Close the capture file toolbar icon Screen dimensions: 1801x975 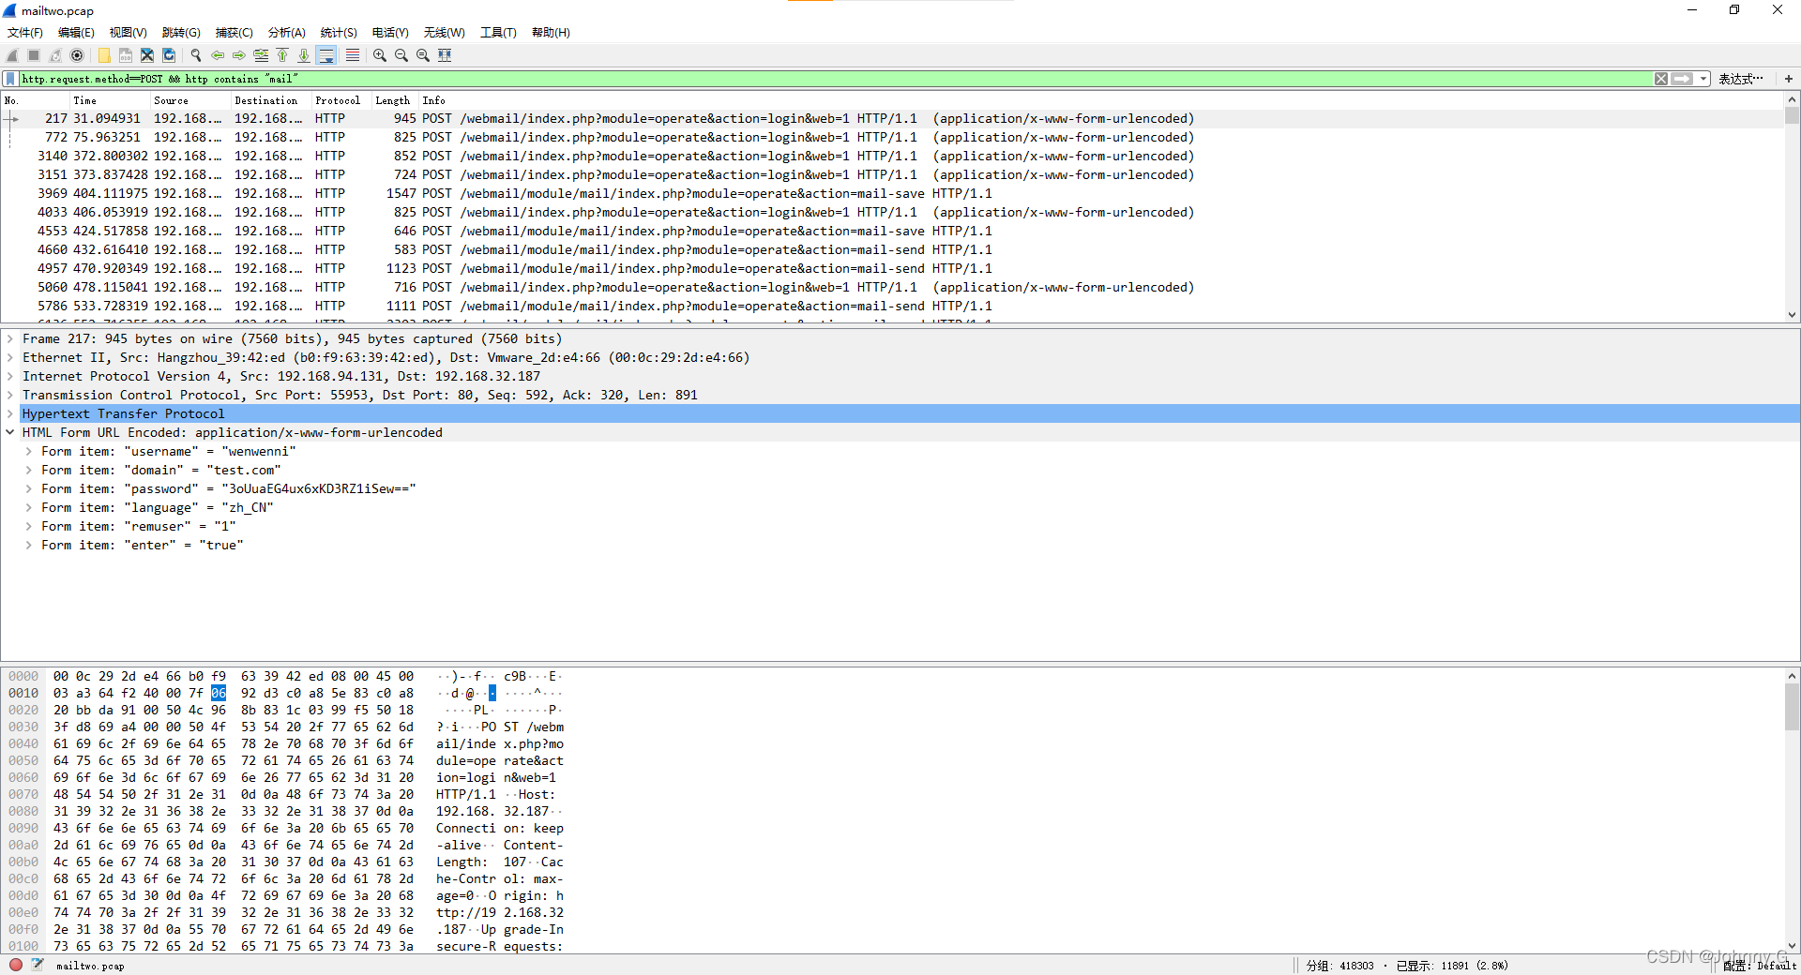[147, 55]
